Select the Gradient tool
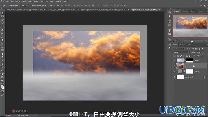Screen dimensions: 208x117 (x=3, y=50)
